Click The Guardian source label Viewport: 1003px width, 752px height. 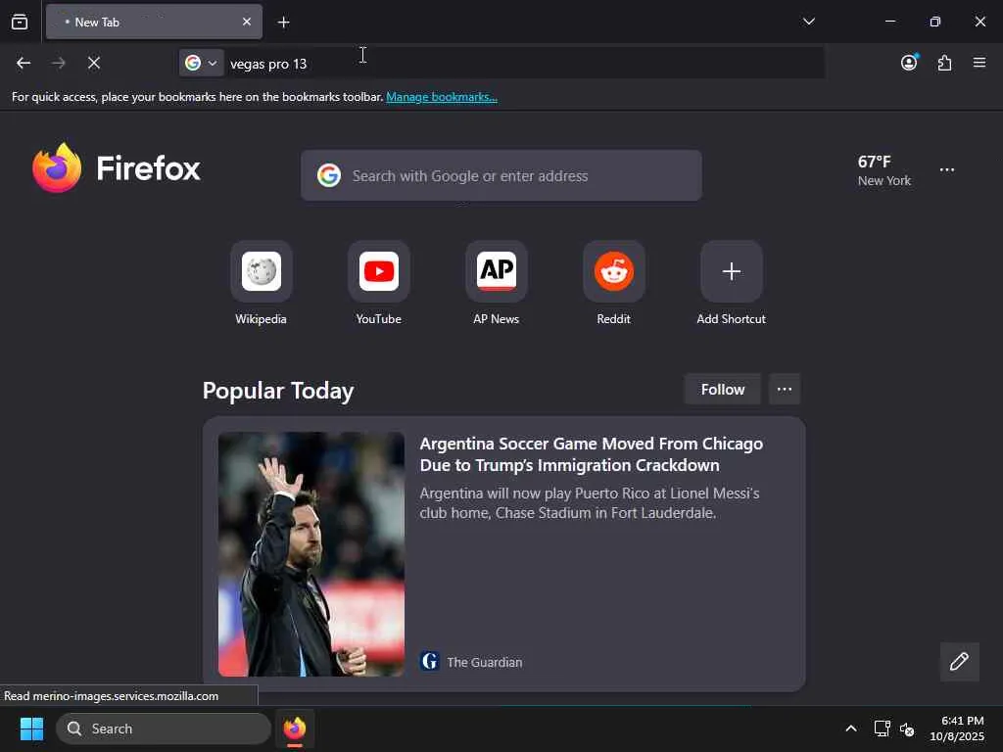(x=484, y=663)
